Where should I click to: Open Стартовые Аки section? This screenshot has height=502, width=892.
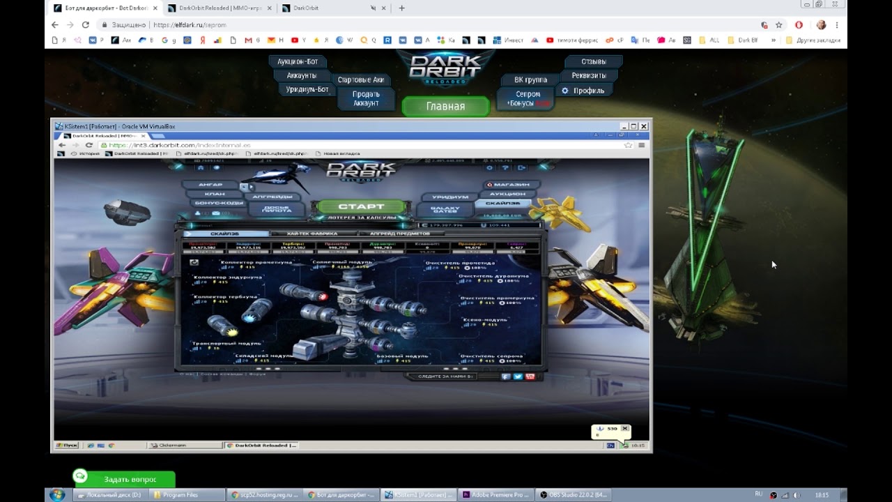(361, 79)
